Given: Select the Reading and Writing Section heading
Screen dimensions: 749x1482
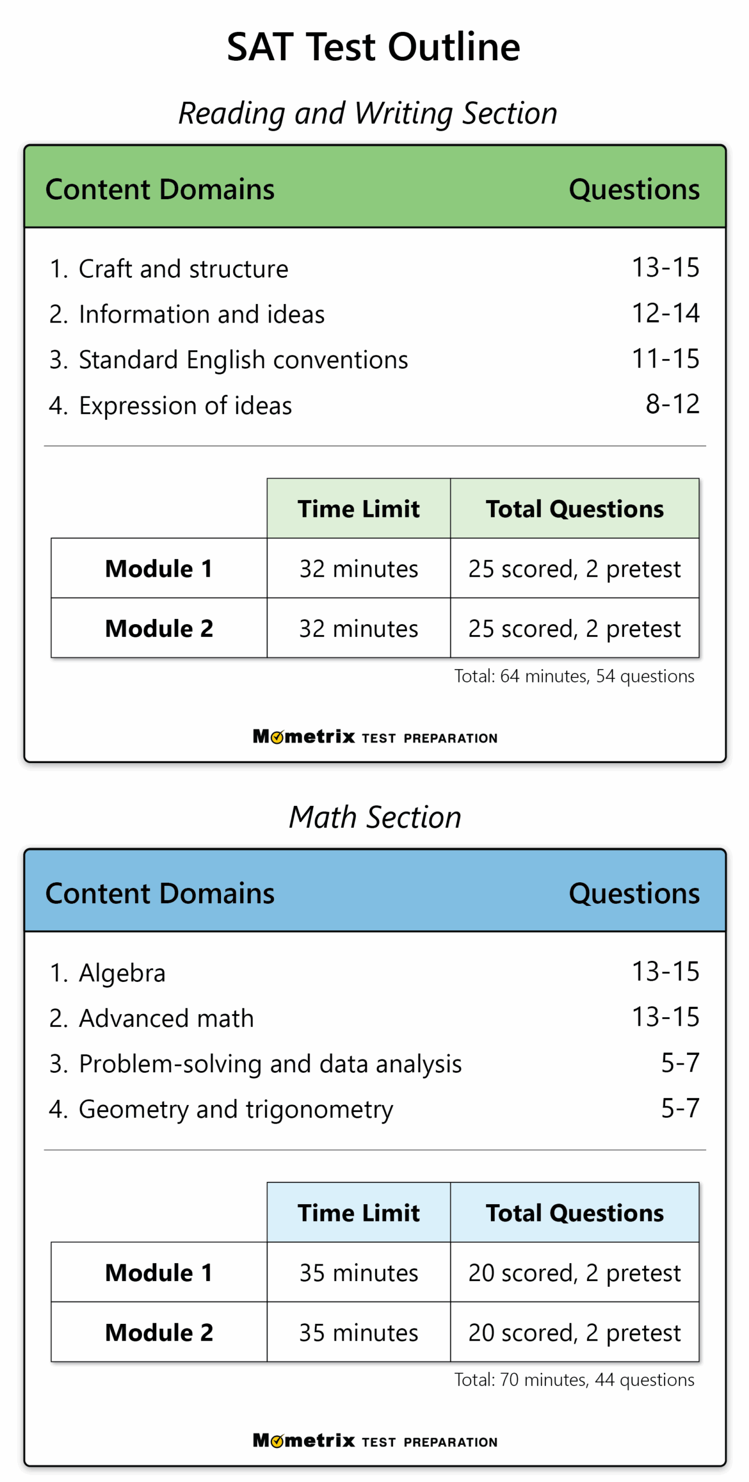Looking at the screenshot, I should 368,113.
